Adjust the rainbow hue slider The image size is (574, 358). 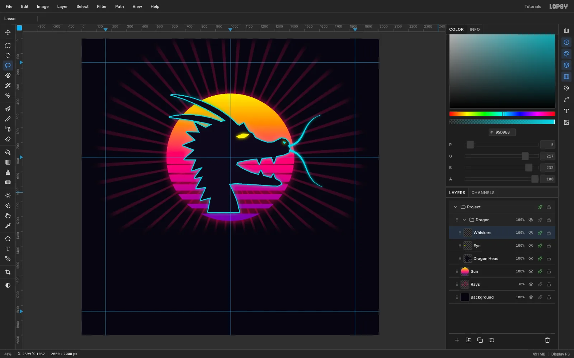(x=502, y=114)
